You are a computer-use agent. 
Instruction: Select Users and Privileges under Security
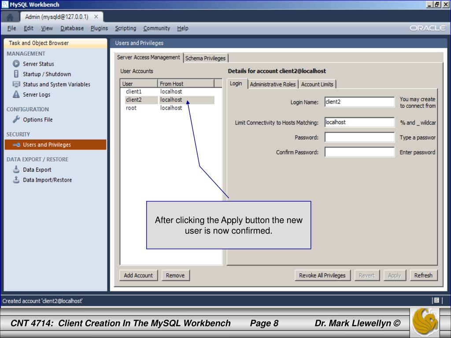(x=55, y=144)
